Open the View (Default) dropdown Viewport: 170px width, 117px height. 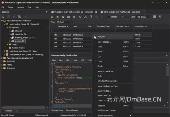coord(71,22)
